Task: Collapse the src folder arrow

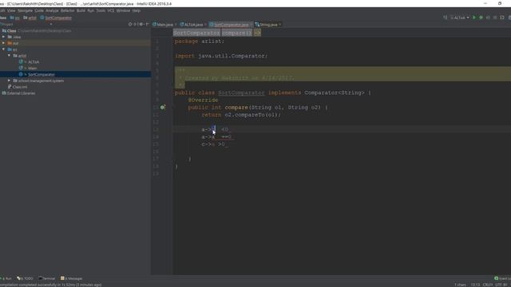Action: click(3, 49)
